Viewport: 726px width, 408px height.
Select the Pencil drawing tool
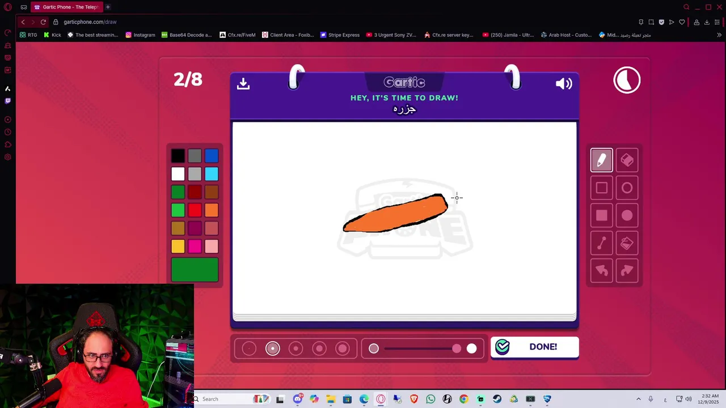(602, 160)
